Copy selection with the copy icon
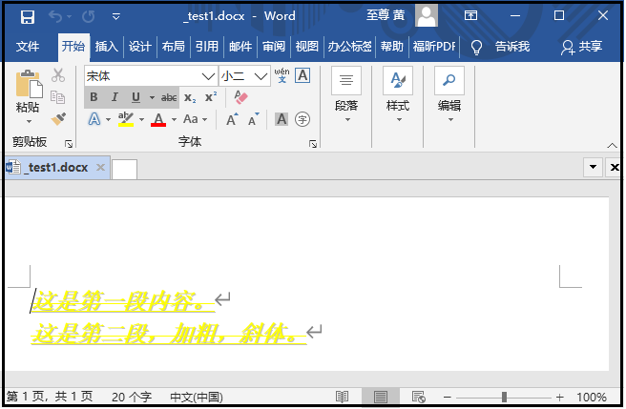626x409 pixels. click(58, 97)
